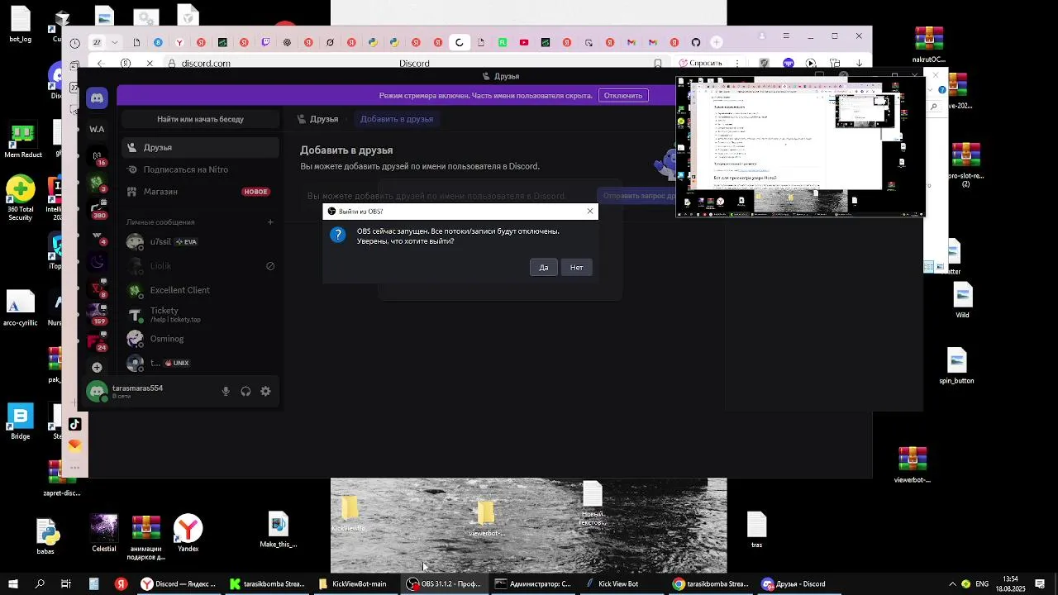1058x595 pixels.
Task: Open the YouTube browser tab
Action: (524, 42)
